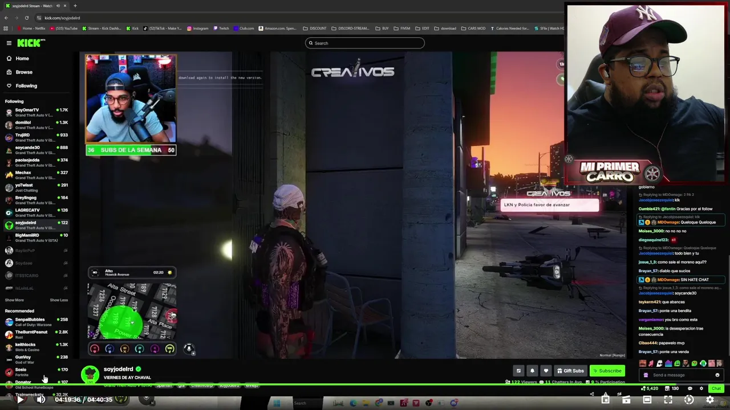Click the green Subscribe button
730x410 pixels.
click(607, 371)
